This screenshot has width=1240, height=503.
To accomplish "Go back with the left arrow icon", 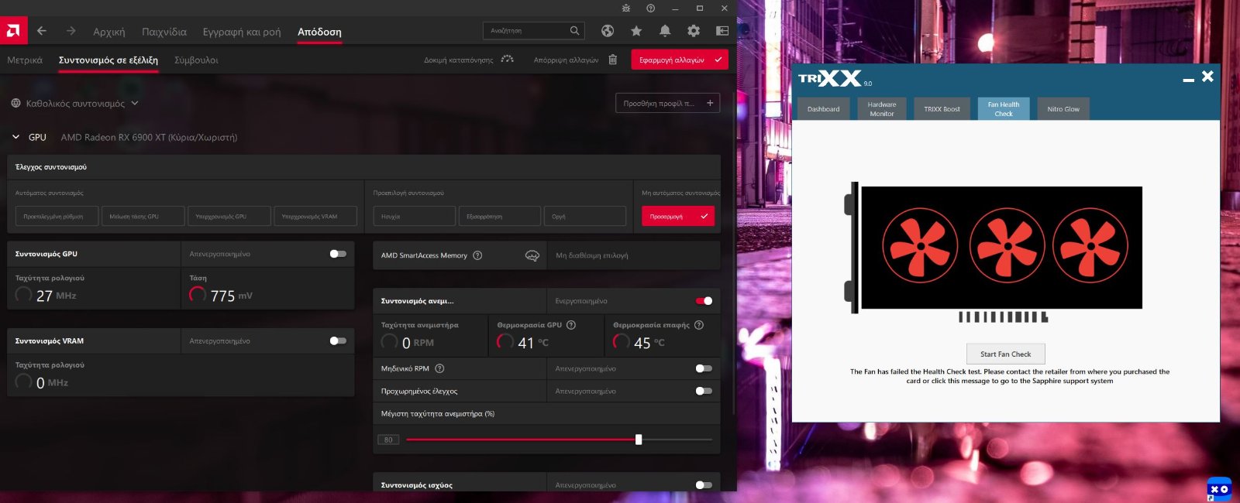I will (x=42, y=31).
